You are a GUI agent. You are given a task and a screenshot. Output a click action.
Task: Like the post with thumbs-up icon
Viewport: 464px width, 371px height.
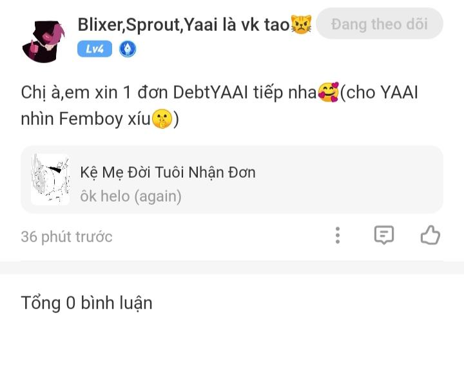click(x=430, y=235)
